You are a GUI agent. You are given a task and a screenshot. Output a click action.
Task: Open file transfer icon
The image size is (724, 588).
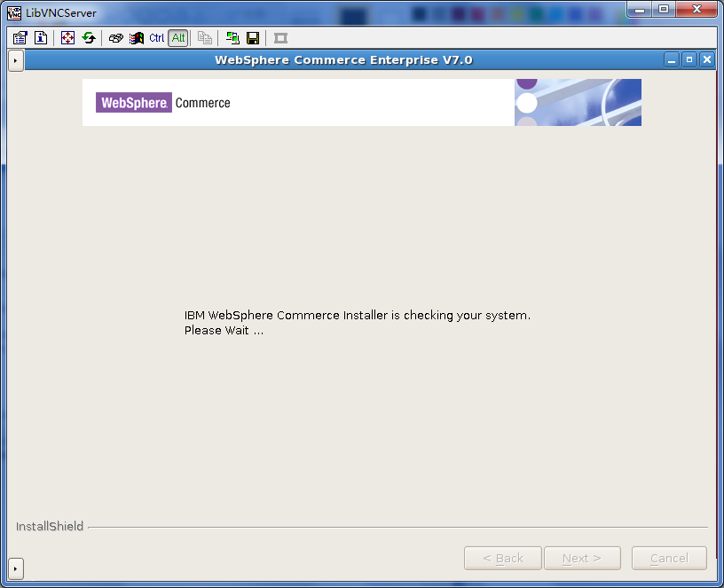[x=205, y=38]
